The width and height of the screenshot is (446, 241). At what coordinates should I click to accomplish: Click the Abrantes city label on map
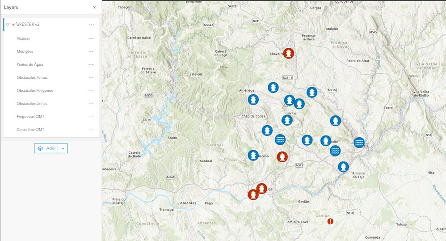188,203
